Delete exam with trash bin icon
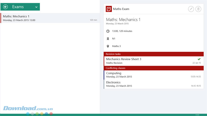207x116 pixels. (x=198, y=9)
